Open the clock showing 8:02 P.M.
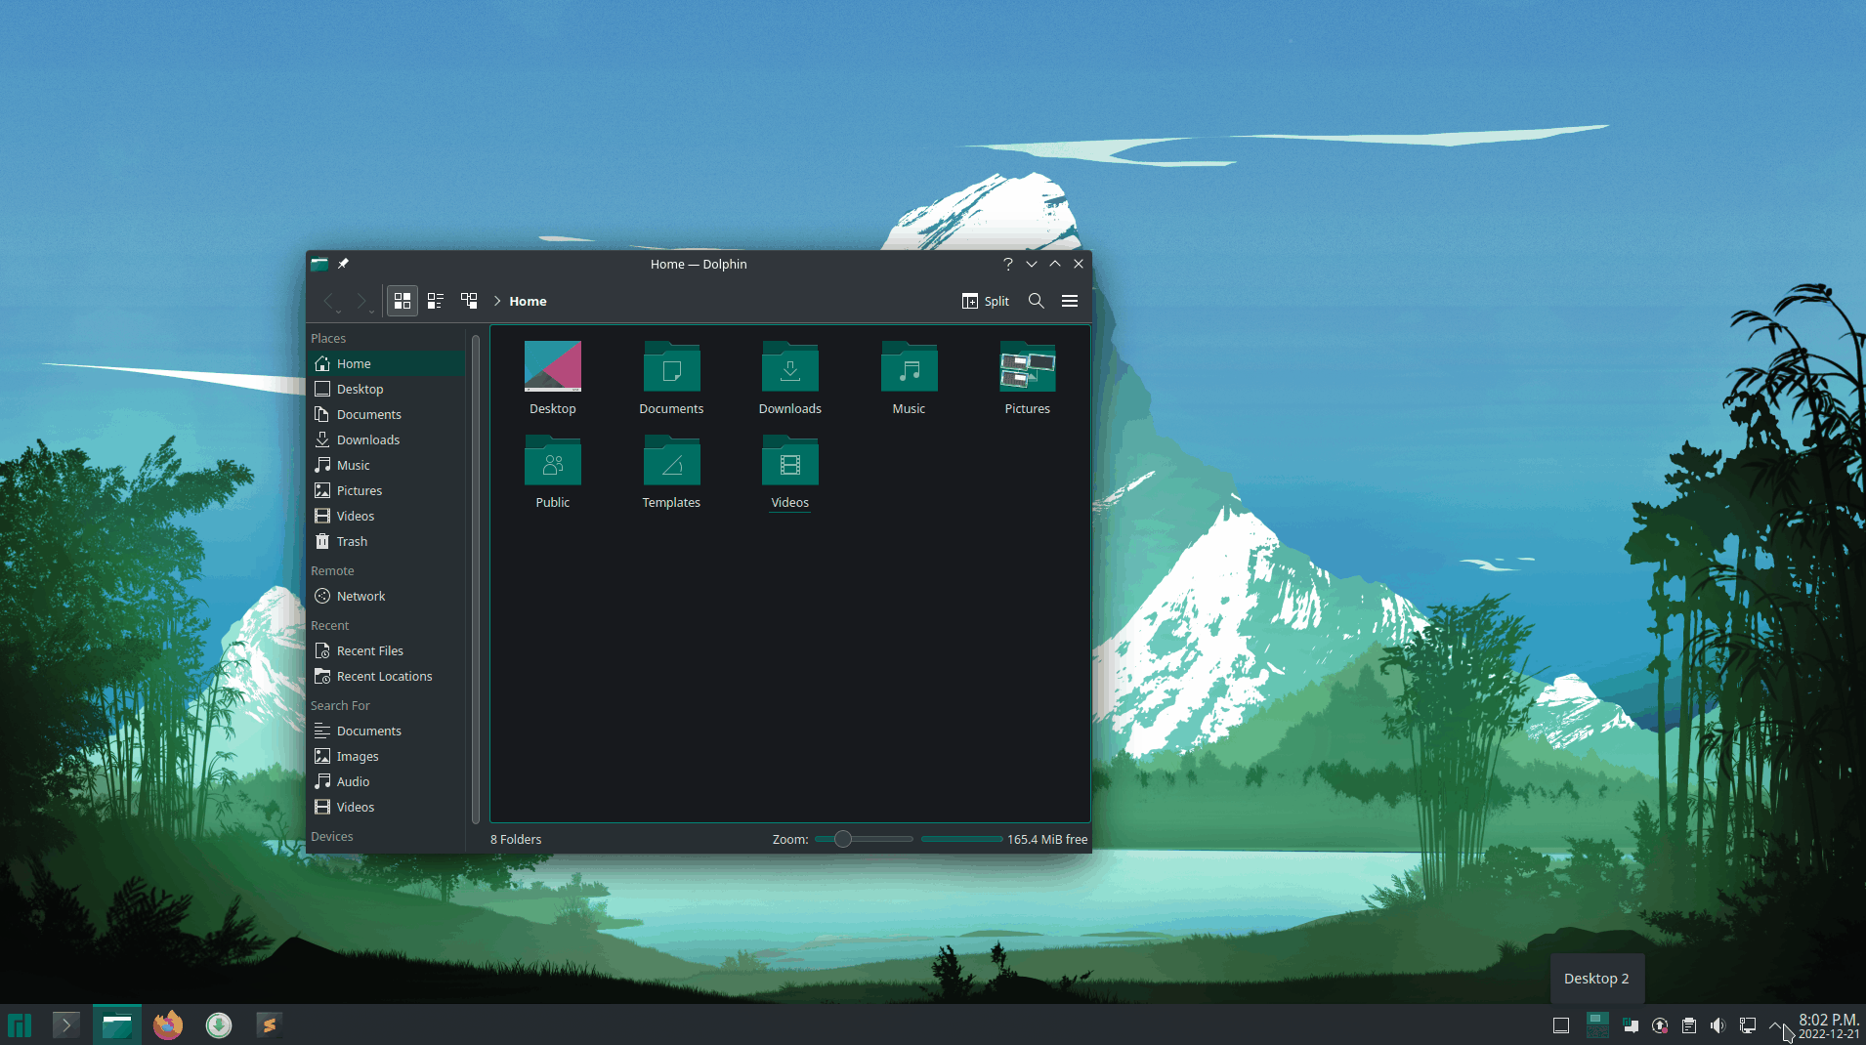 tap(1829, 1025)
